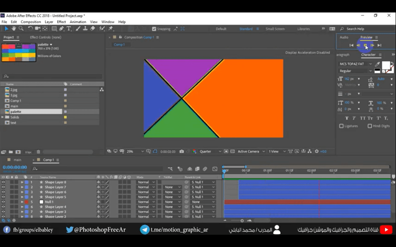Click the Faux Bold T button

pyautogui.click(x=347, y=118)
